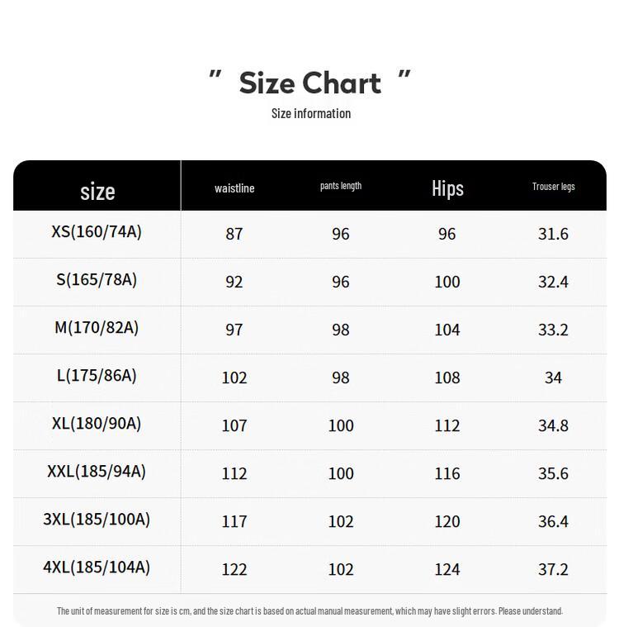Click the measurement unit footnote text
619x627 pixels.
click(x=309, y=611)
